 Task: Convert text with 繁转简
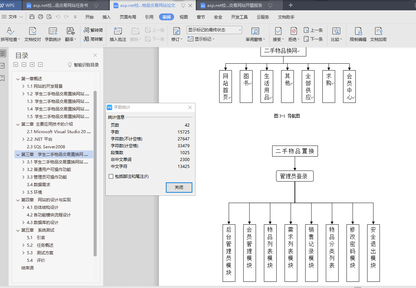pos(94,30)
